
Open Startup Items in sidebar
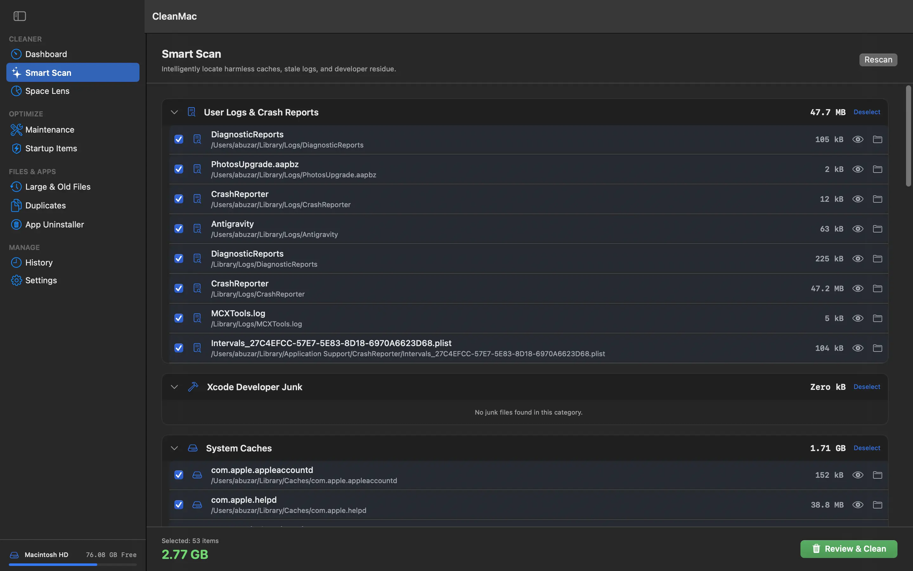[x=73, y=148]
